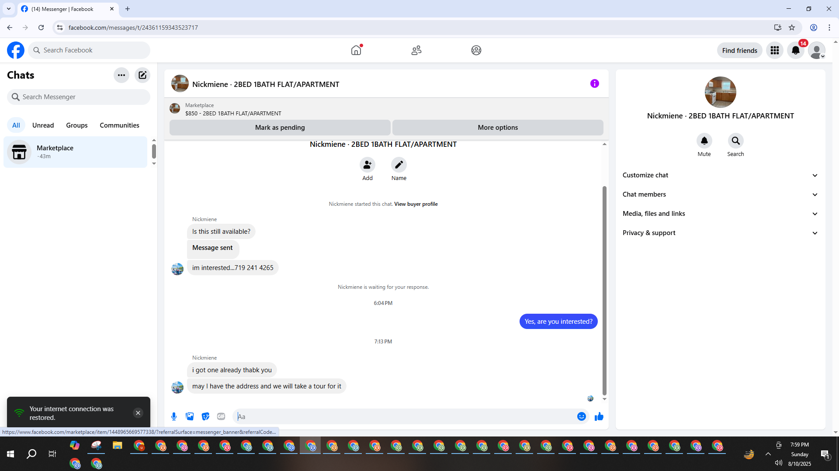Select 'i got one already thabk you' message
Viewport: 839px width, 471px height.
232,370
